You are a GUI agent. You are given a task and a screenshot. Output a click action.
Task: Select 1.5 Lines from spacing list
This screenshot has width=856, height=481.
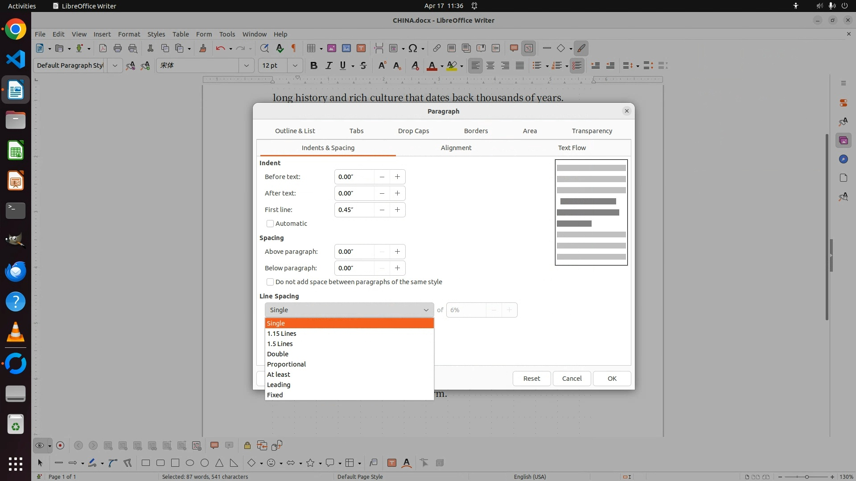pyautogui.click(x=280, y=344)
